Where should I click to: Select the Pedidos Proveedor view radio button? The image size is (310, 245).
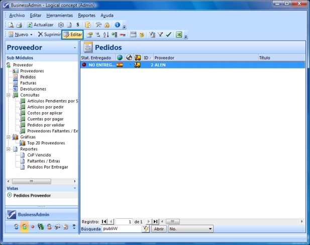[10, 195]
